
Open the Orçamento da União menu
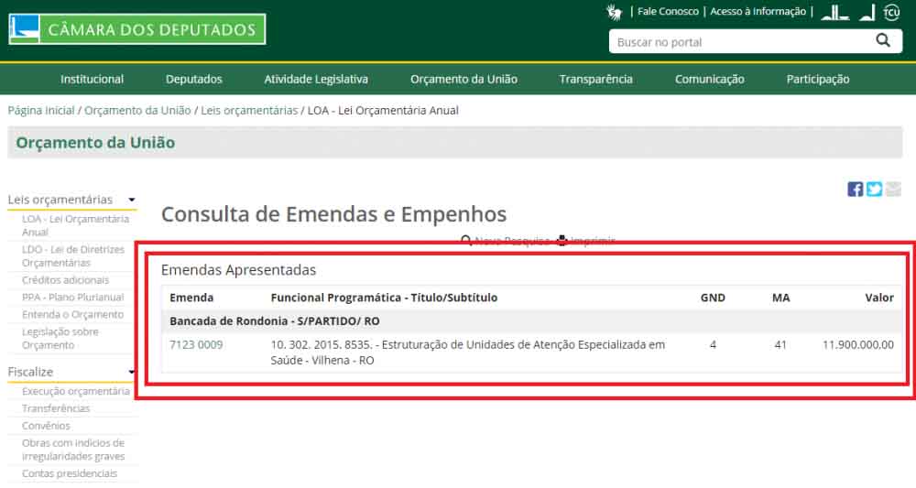tap(463, 80)
